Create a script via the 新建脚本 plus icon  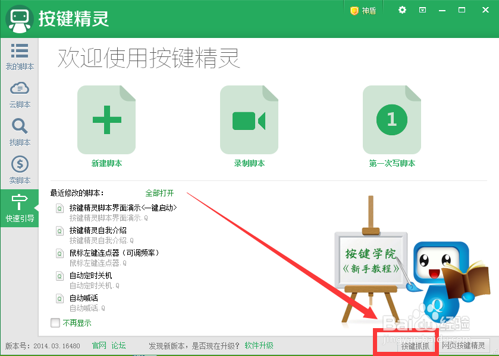106,119
